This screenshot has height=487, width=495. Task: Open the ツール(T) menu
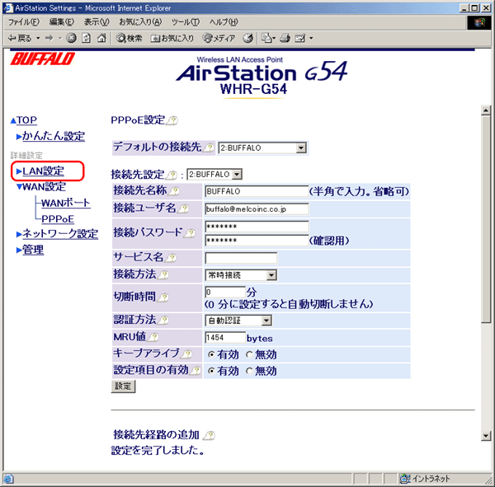pyautogui.click(x=186, y=21)
